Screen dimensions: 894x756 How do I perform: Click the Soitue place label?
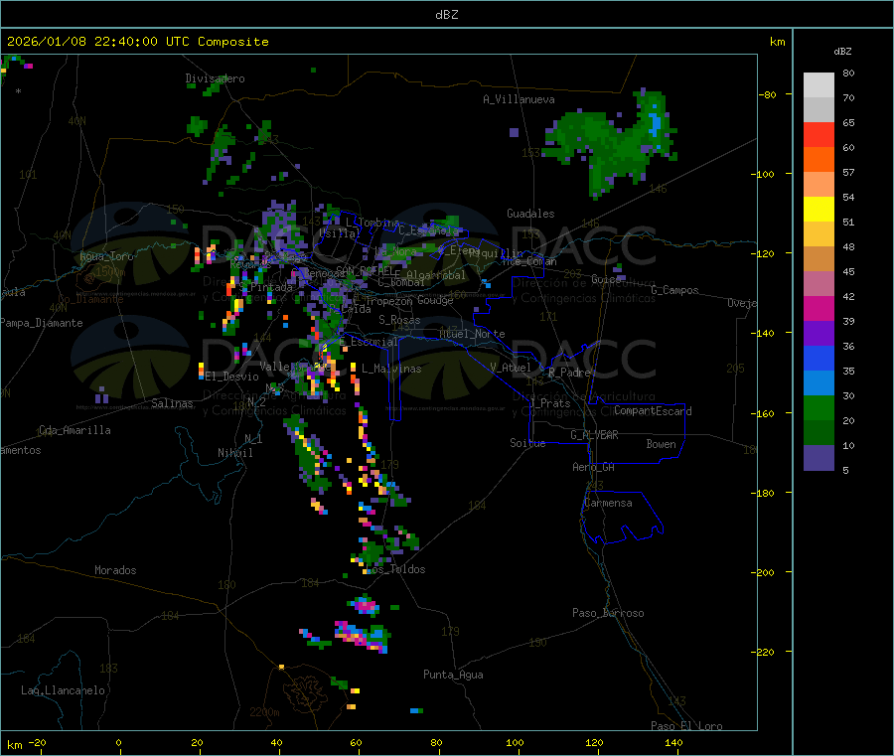click(x=527, y=443)
